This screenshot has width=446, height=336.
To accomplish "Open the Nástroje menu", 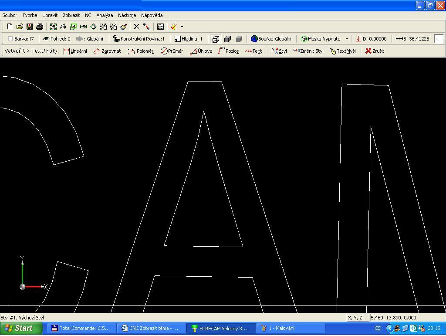I will pyautogui.click(x=127, y=15).
